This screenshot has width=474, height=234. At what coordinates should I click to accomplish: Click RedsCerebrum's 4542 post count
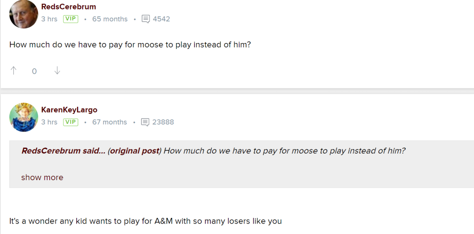click(161, 19)
